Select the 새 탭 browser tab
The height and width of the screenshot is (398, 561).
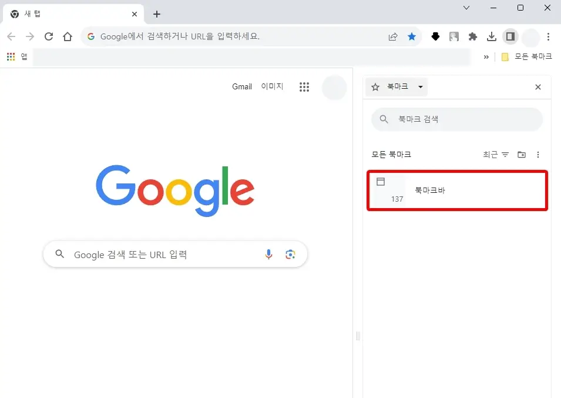73,14
